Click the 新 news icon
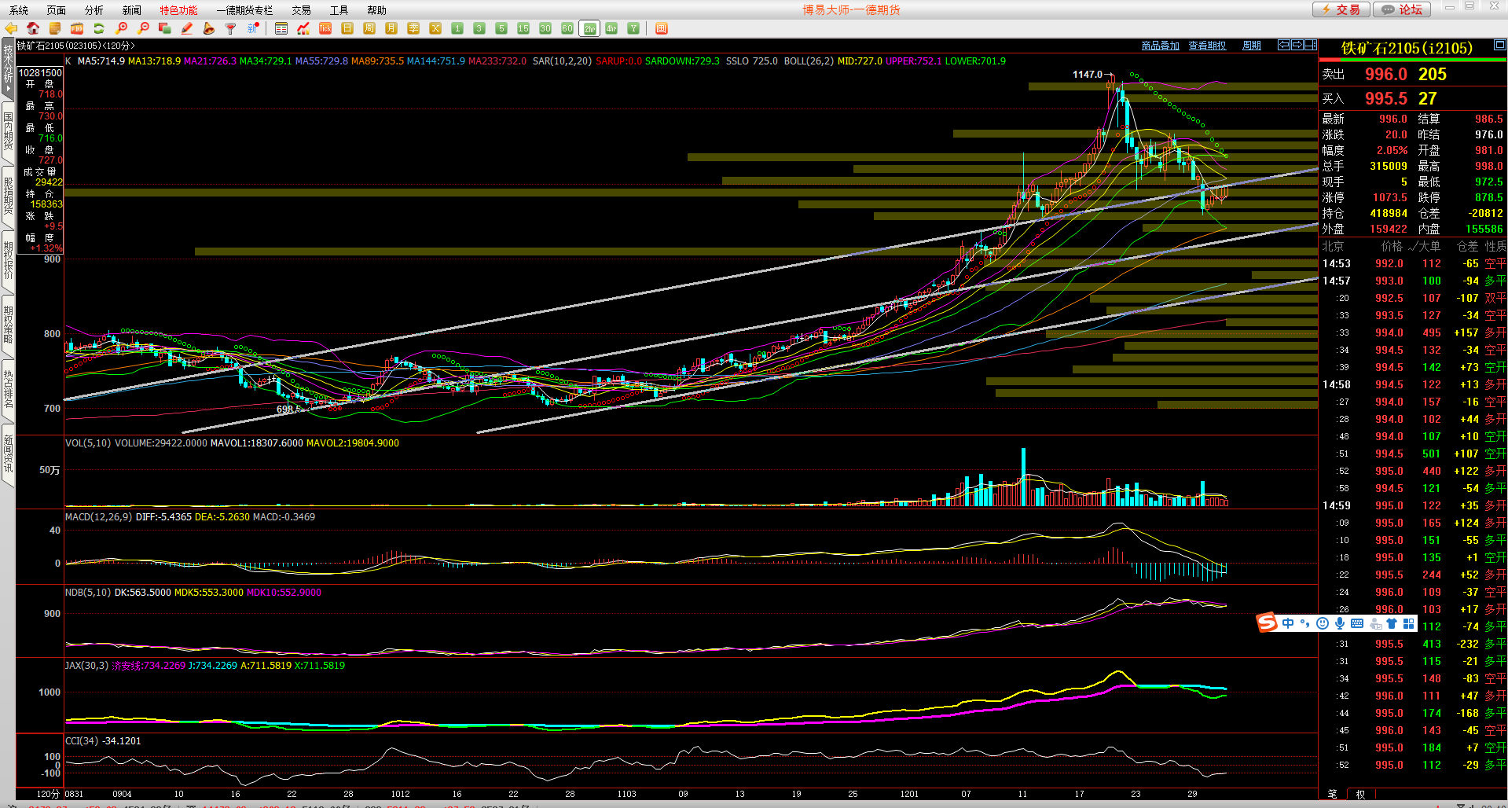 [x=253, y=28]
